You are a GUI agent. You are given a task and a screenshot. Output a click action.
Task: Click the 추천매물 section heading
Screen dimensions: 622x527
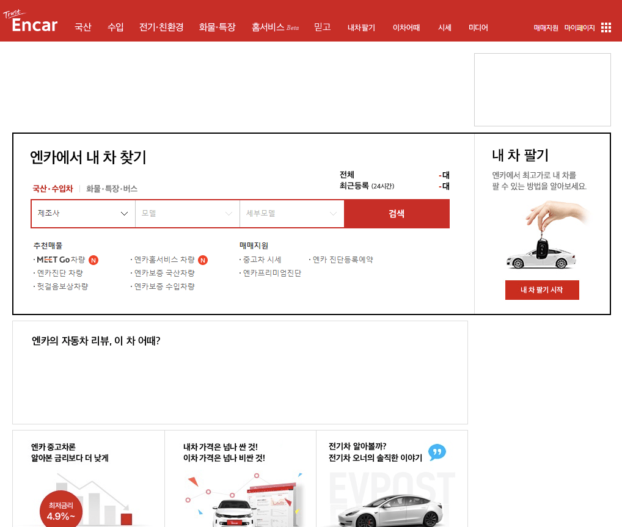pos(48,246)
